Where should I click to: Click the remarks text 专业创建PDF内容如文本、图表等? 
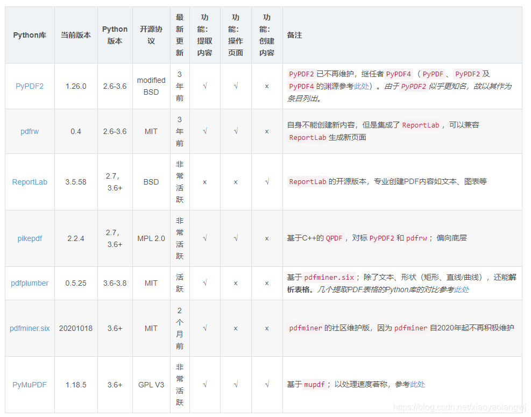(430, 181)
